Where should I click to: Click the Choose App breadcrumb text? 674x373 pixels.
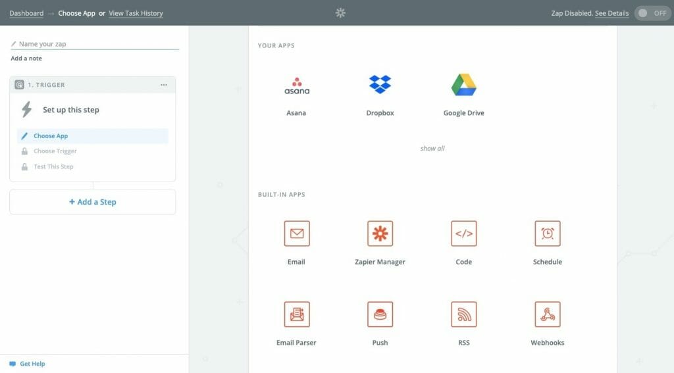click(76, 13)
